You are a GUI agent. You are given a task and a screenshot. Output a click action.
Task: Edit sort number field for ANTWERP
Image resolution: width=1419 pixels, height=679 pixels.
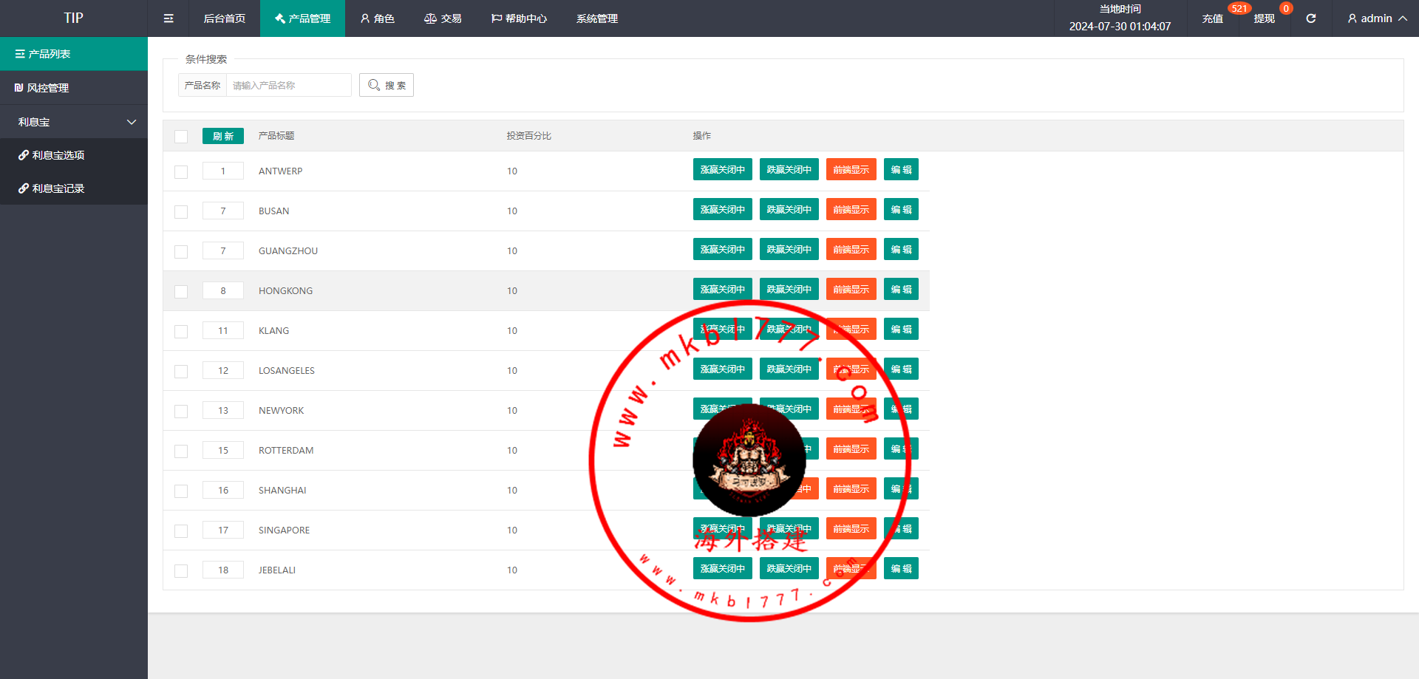click(223, 171)
